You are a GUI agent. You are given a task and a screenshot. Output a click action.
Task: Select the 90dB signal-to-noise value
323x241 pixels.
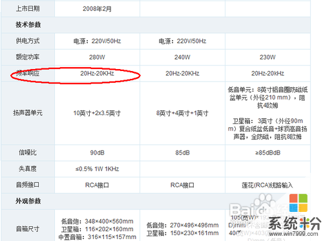(x=97, y=152)
